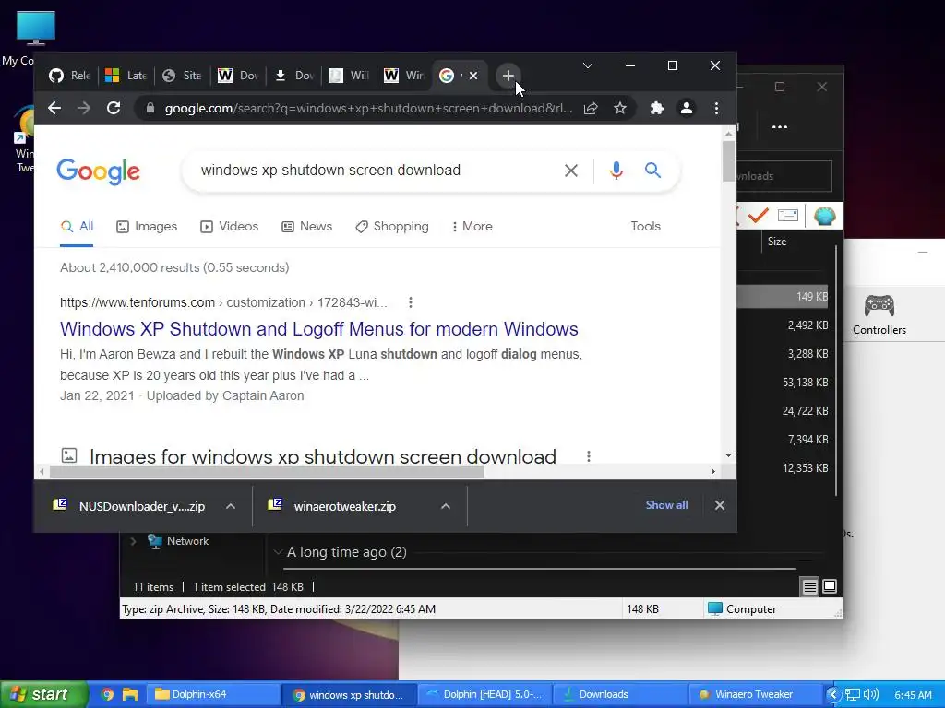Start voice search with microphone icon
Screen dimensions: 945x708
[616, 171]
